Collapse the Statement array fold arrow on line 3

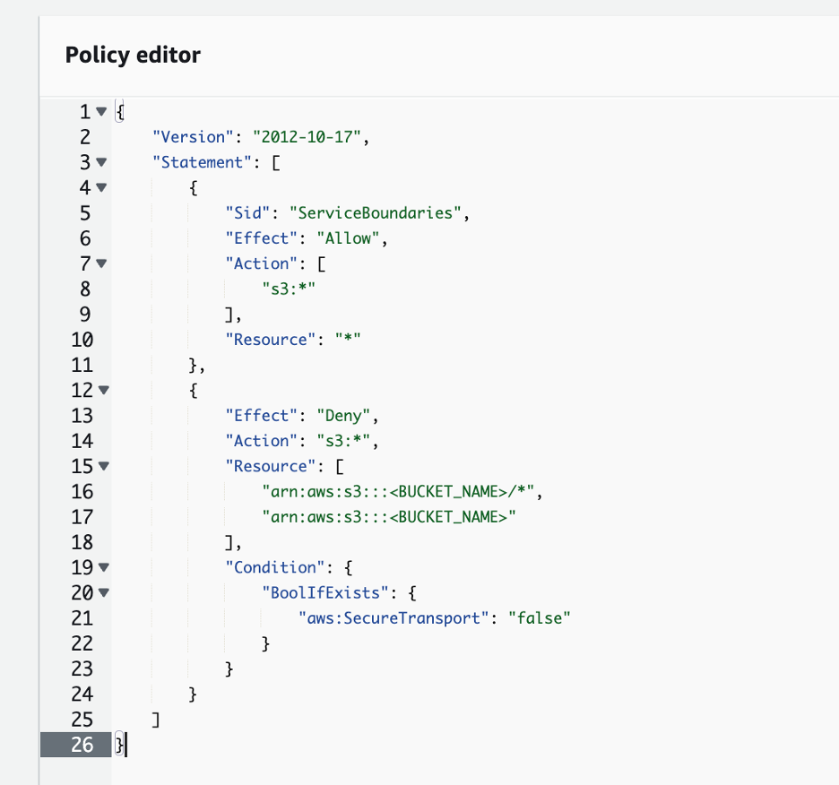point(101,161)
